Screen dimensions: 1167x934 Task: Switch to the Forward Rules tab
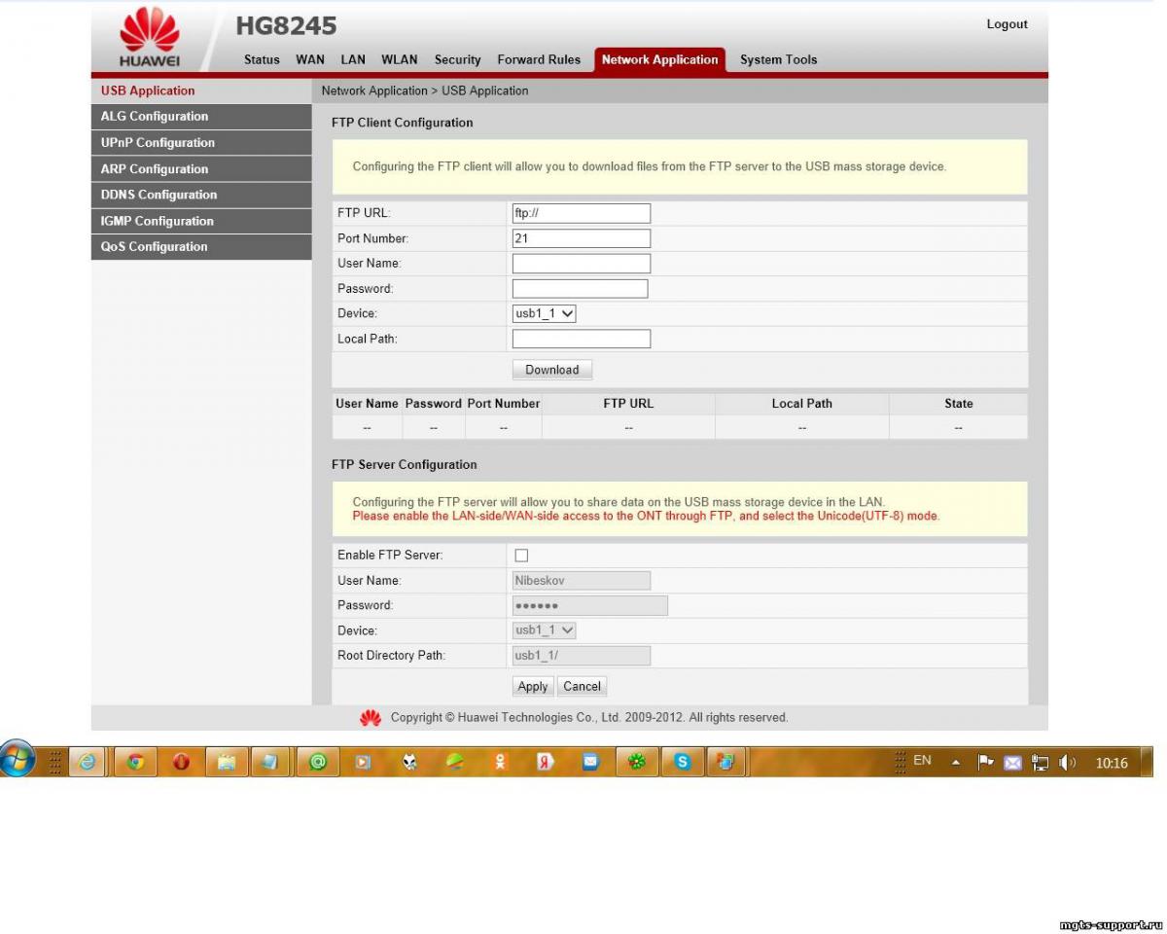pos(539,59)
